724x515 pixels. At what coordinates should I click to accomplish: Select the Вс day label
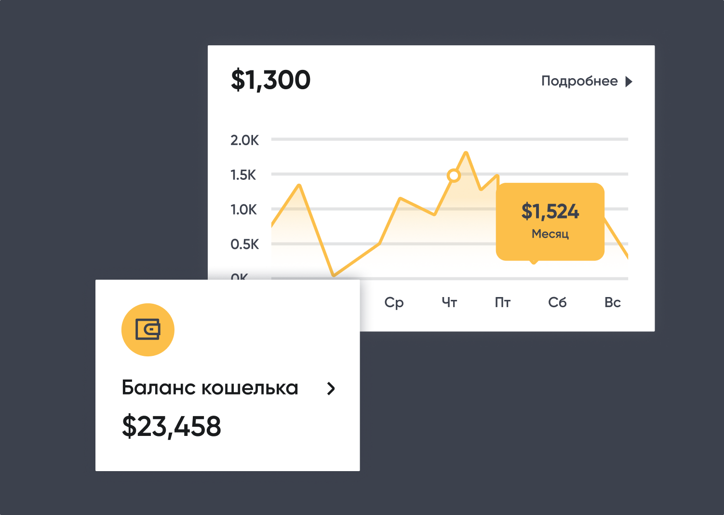(x=613, y=302)
